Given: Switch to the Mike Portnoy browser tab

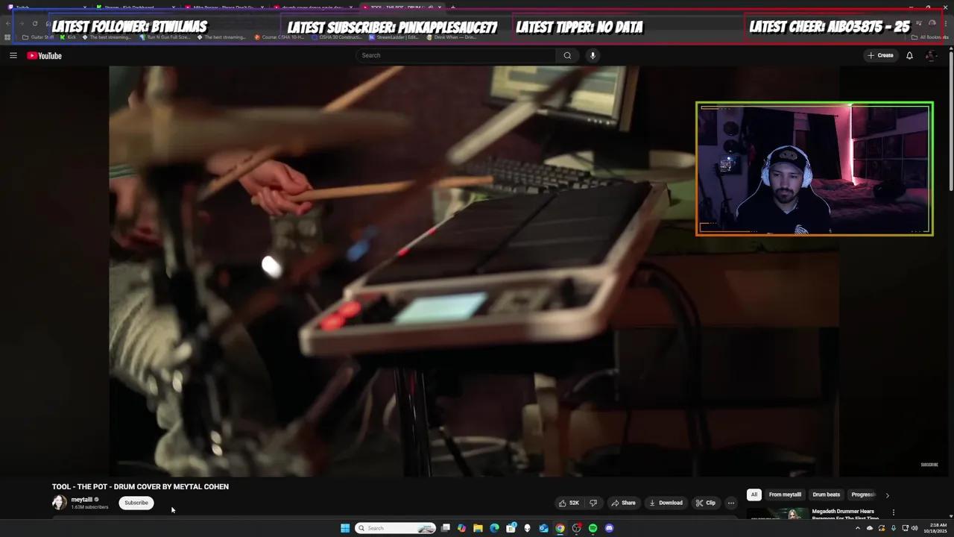Looking at the screenshot, I should tap(224, 7).
